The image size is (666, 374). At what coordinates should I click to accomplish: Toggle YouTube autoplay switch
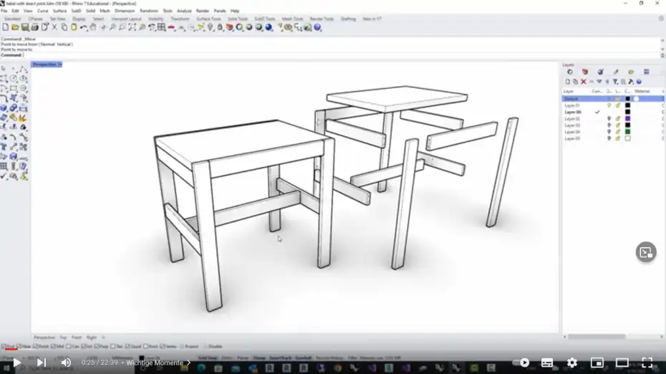pyautogui.click(x=521, y=363)
